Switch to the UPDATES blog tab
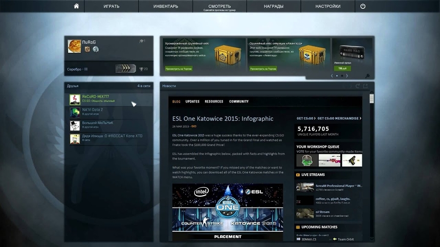This screenshot has width=440, height=247. click(x=192, y=102)
